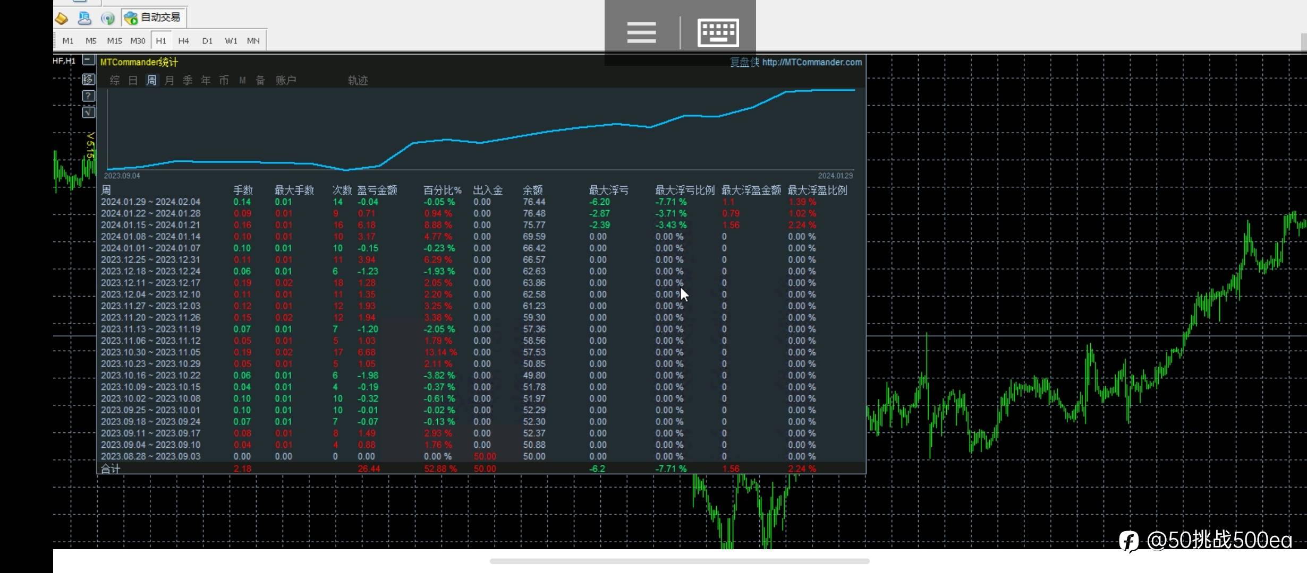
Task: Click the horizontal scrollbar at bottom
Action: (679, 561)
